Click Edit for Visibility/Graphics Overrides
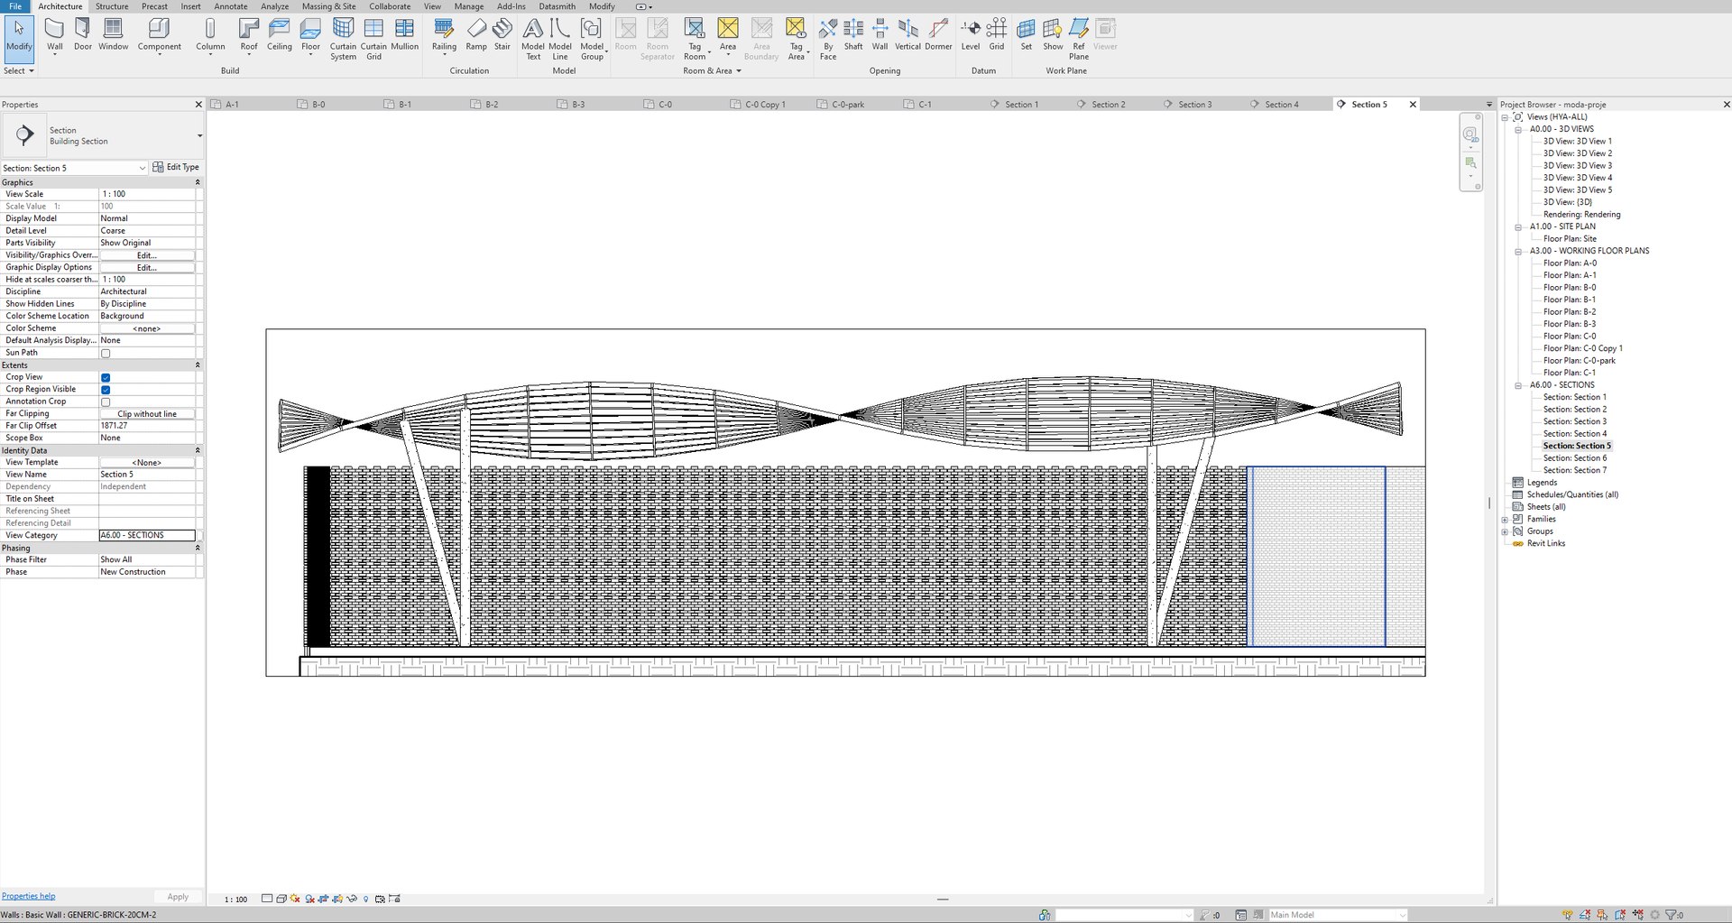Viewport: 1732px width, 923px height. 147,255
